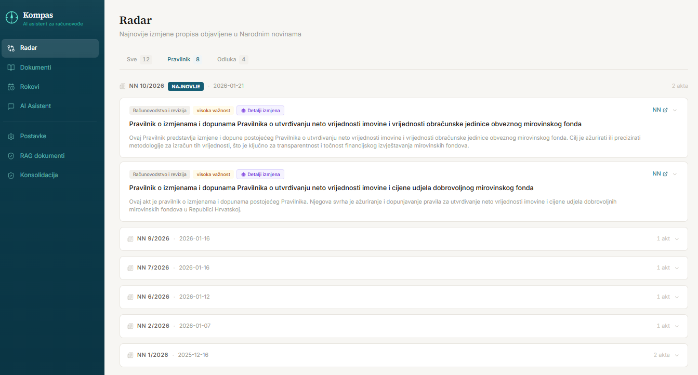Image resolution: width=698 pixels, height=375 pixels.
Task: Open Dokumenti via its book icon
Action: (x=11, y=68)
